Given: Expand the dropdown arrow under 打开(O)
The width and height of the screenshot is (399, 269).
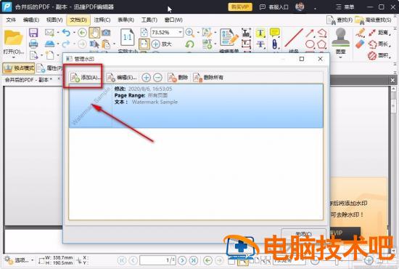Looking at the screenshot, I should [14, 57].
